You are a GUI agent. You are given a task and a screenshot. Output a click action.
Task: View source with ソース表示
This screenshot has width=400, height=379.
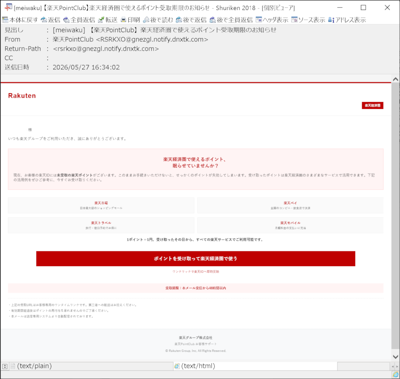tap(308, 20)
